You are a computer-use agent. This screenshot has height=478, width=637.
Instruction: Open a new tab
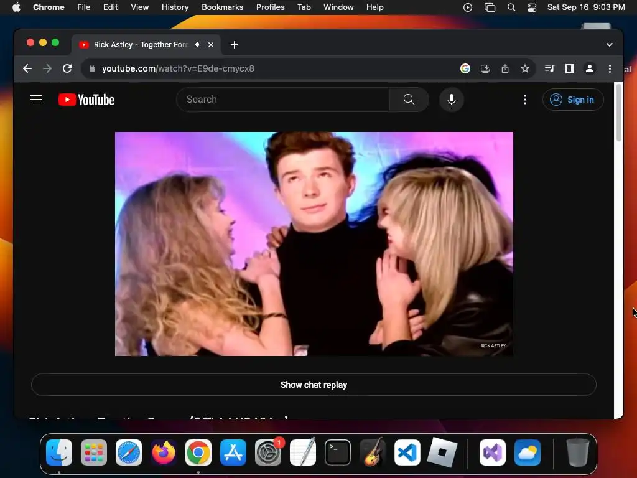(235, 45)
